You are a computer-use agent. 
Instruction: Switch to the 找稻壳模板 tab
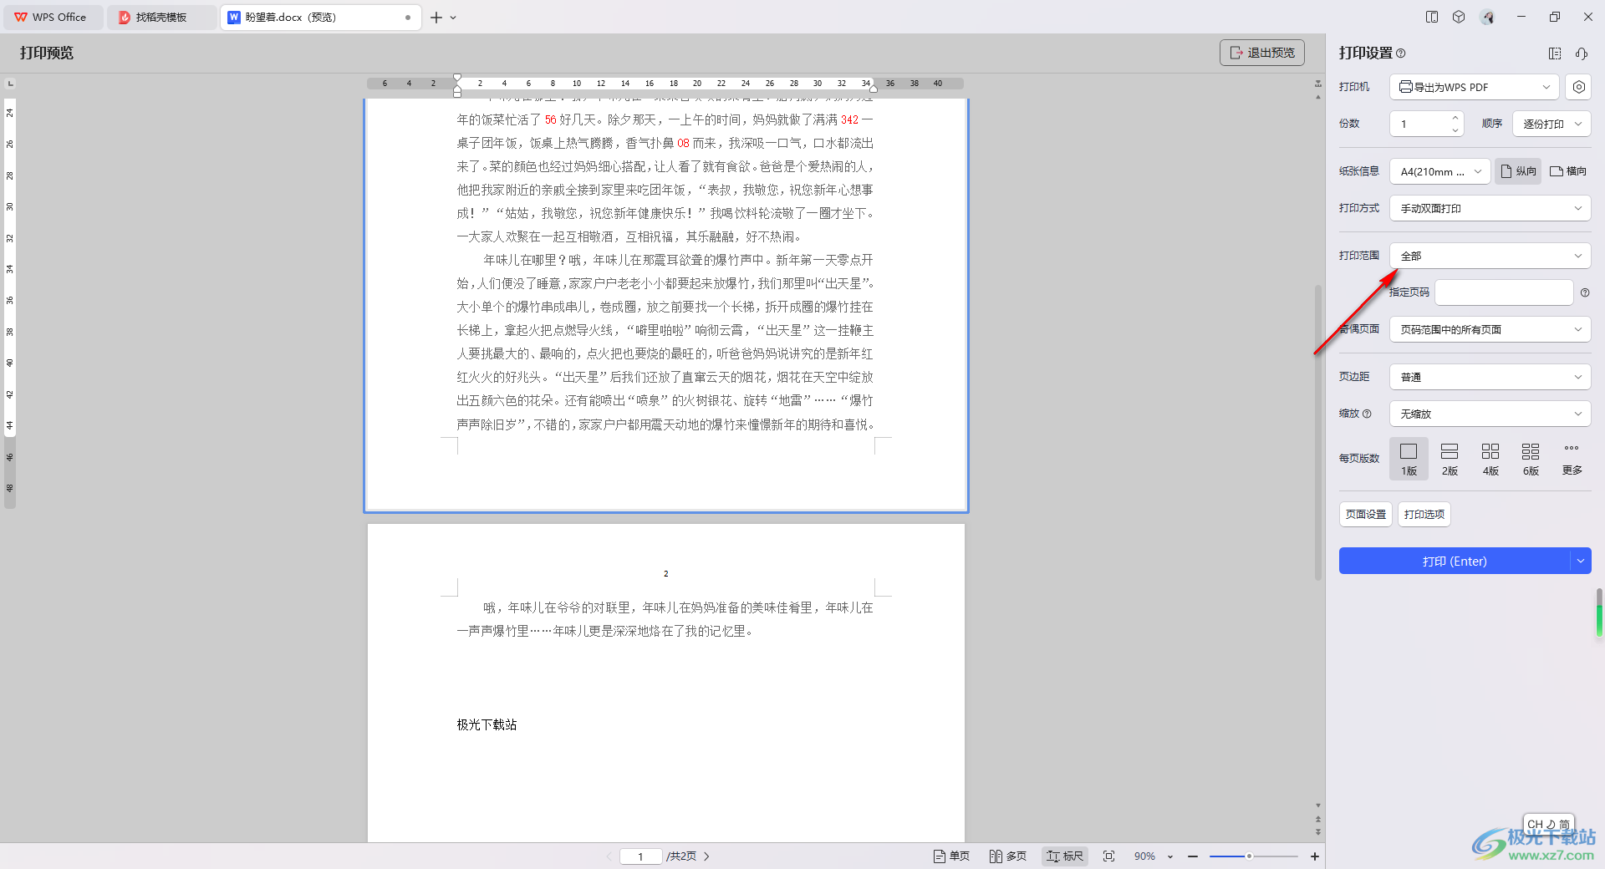point(160,17)
